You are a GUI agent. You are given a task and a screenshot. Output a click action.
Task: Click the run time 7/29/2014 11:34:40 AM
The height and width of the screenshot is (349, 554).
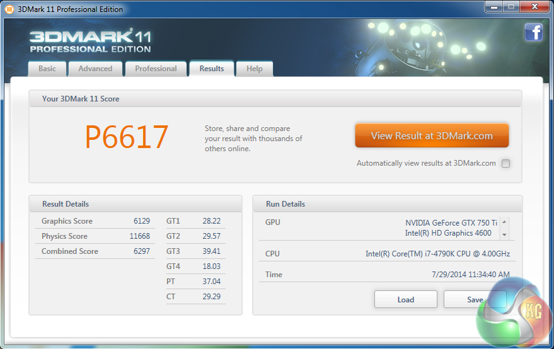coord(471,275)
